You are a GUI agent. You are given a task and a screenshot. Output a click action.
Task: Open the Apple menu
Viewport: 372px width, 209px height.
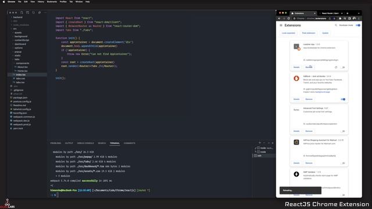3,2
